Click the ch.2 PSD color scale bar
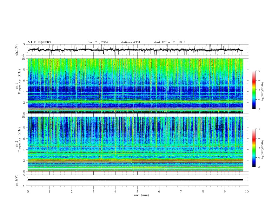 point(254,148)
